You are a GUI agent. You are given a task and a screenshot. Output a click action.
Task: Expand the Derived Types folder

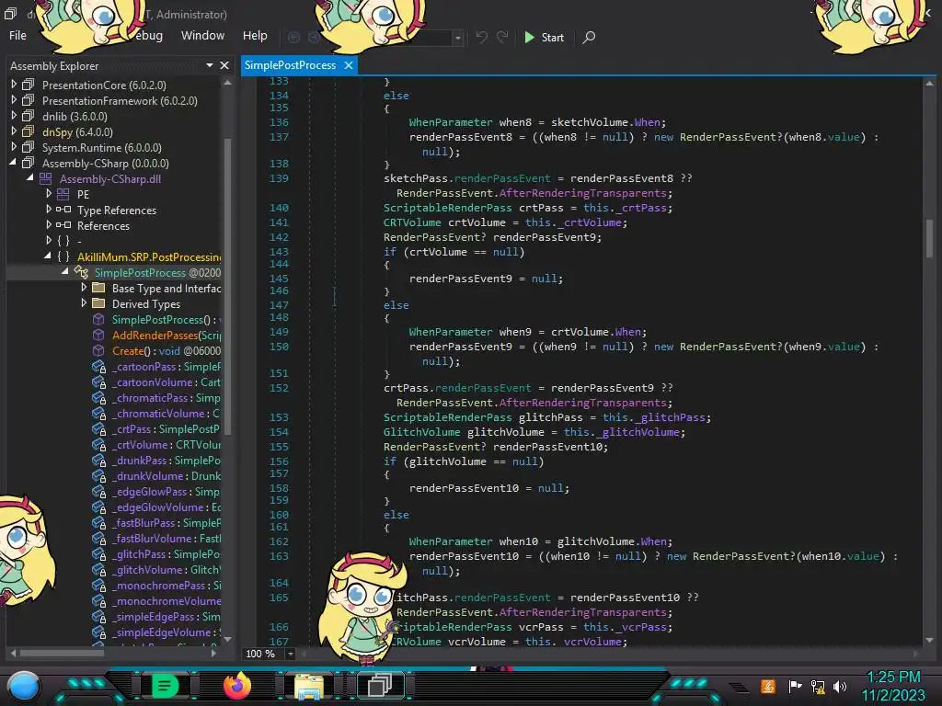[84, 303]
